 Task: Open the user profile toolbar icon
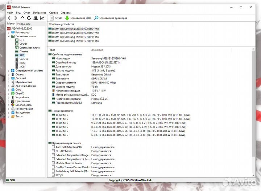(36, 18)
